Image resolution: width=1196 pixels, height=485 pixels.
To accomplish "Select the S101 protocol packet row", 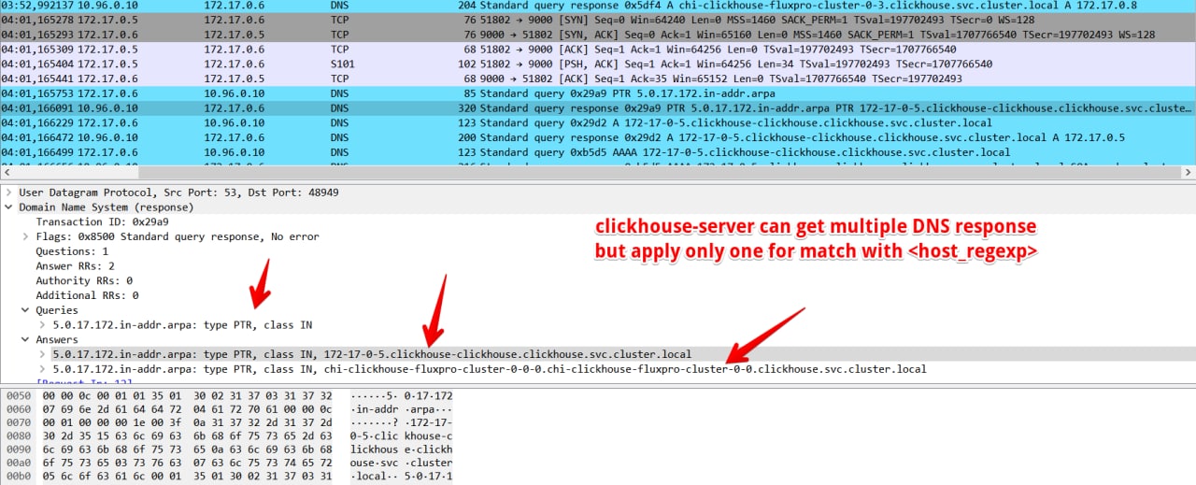I will pyautogui.click(x=598, y=64).
